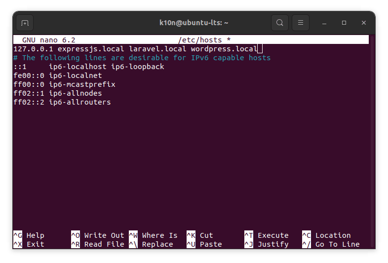The width and height of the screenshot is (388, 263).
Task: Click the terminal search icon
Action: click(x=280, y=23)
